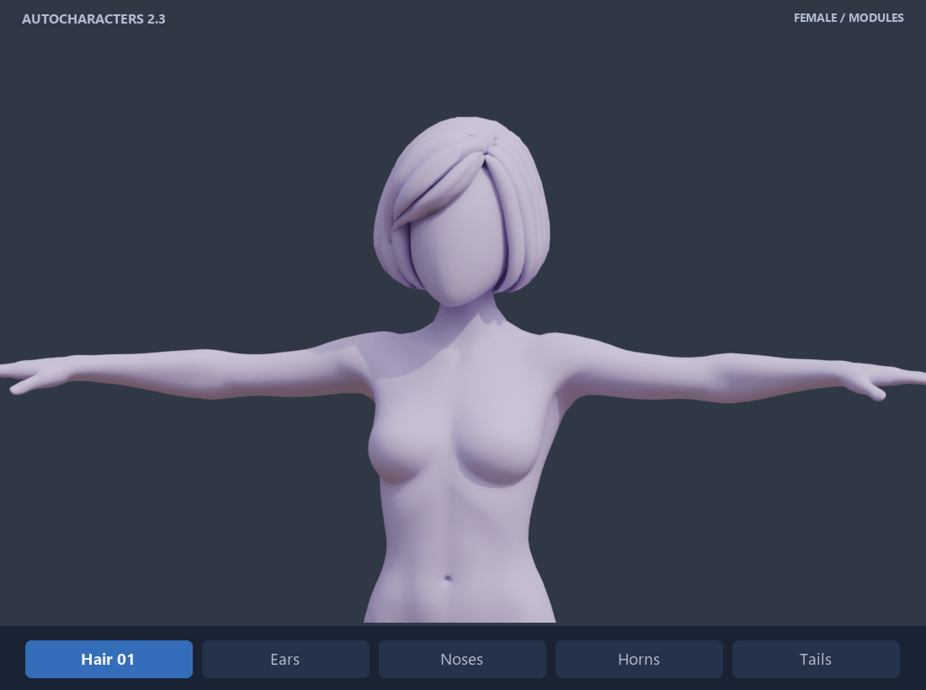Open the Noses tab

462,660
